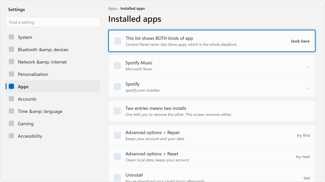
Task: Click the Gaming sidebar icon
Action: click(11, 123)
